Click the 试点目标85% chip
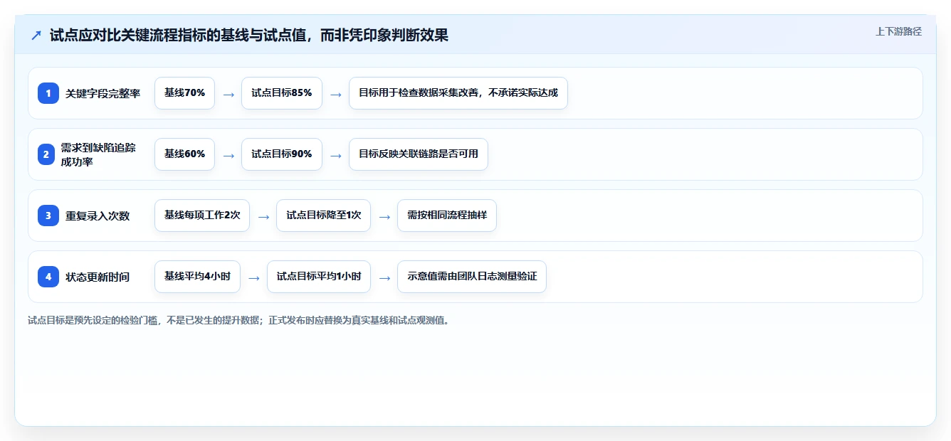 tap(282, 93)
